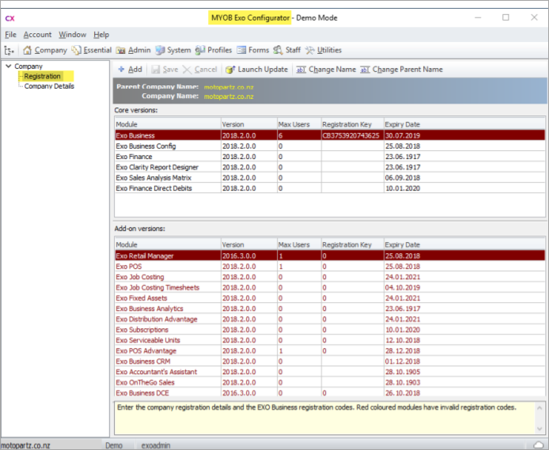Open the Company section in toolbar
Screen dimensions: 549x450
click(x=44, y=50)
